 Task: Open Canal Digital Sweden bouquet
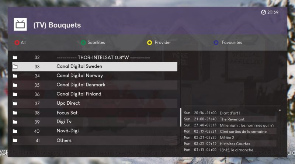95,67
